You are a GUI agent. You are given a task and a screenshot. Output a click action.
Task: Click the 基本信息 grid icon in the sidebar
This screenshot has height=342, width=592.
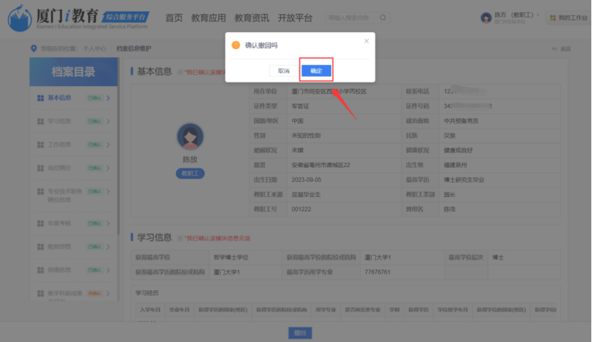(x=41, y=97)
